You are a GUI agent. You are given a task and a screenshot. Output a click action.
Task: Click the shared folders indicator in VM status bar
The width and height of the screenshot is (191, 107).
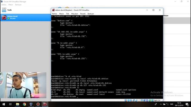(x=139, y=100)
